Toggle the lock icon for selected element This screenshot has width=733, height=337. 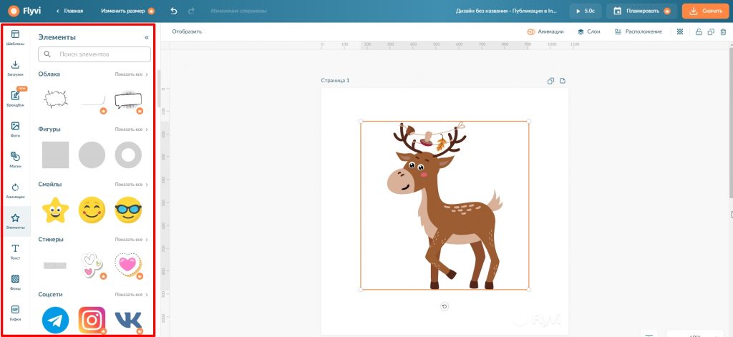pyautogui.click(x=699, y=31)
